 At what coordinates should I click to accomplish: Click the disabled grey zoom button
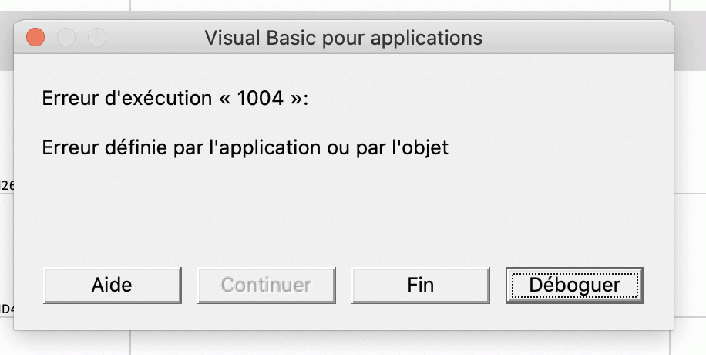point(96,37)
